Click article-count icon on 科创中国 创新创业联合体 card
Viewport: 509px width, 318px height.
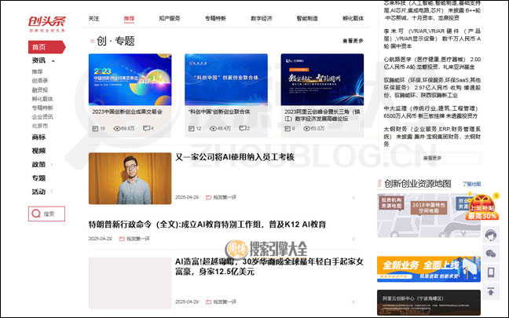[x=191, y=129]
